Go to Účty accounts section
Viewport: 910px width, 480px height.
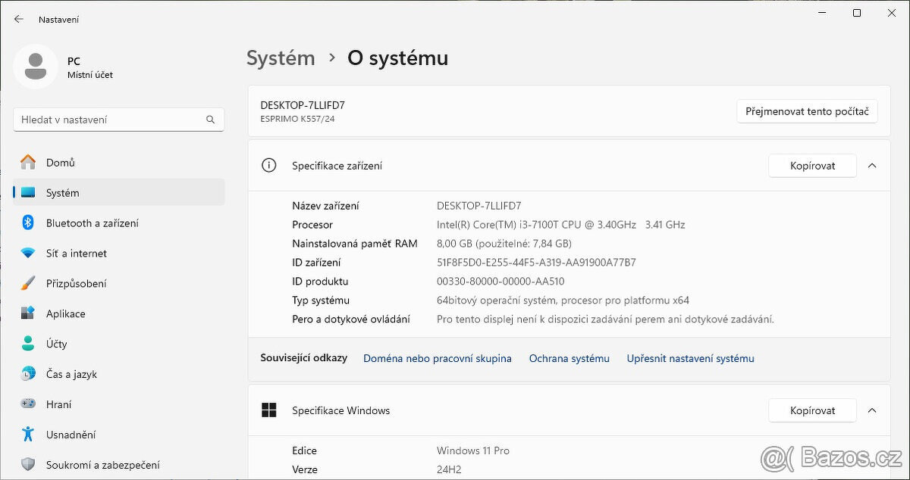pos(56,344)
